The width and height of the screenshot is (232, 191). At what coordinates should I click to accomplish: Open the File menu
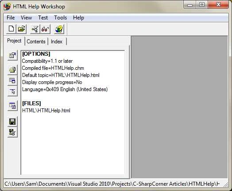click(x=11, y=18)
